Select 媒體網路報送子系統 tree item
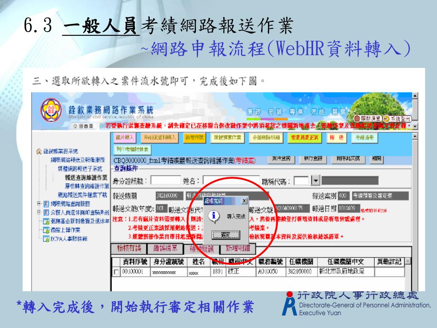This screenshot has height=328, width=437. point(80,169)
